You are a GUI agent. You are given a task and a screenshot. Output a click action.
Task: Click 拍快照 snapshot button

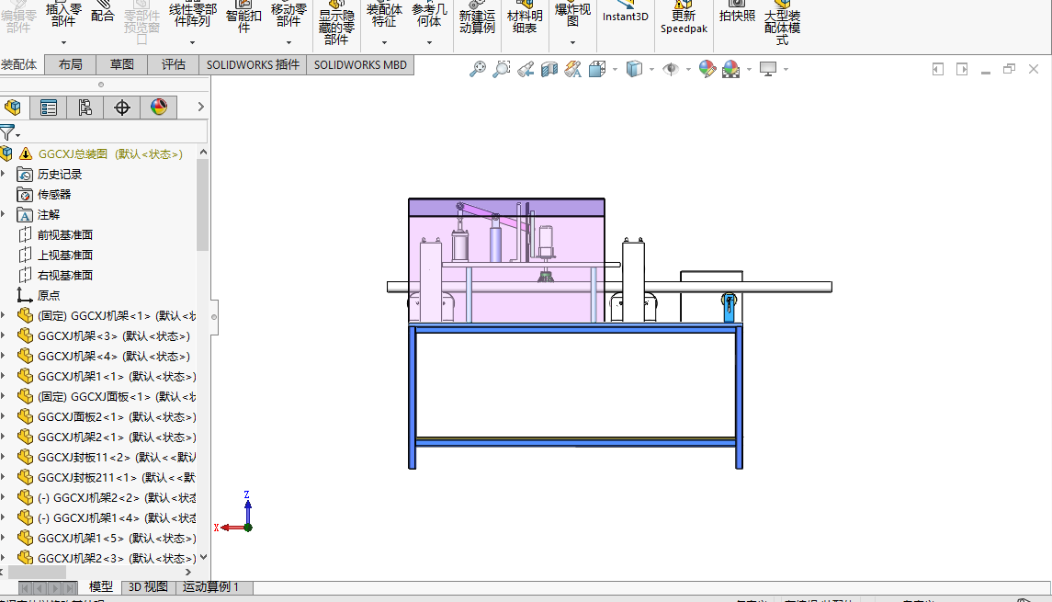point(738,12)
